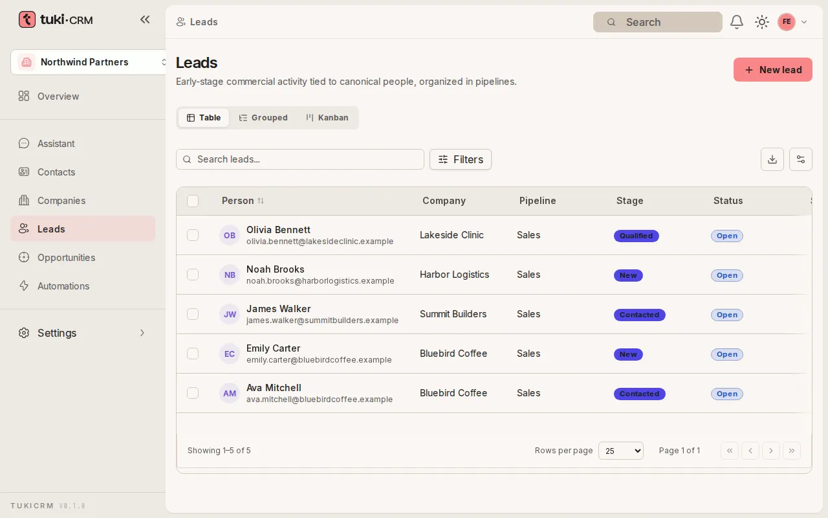Go to Overview in sidebar
This screenshot has width=828, height=518.
pyautogui.click(x=83, y=96)
